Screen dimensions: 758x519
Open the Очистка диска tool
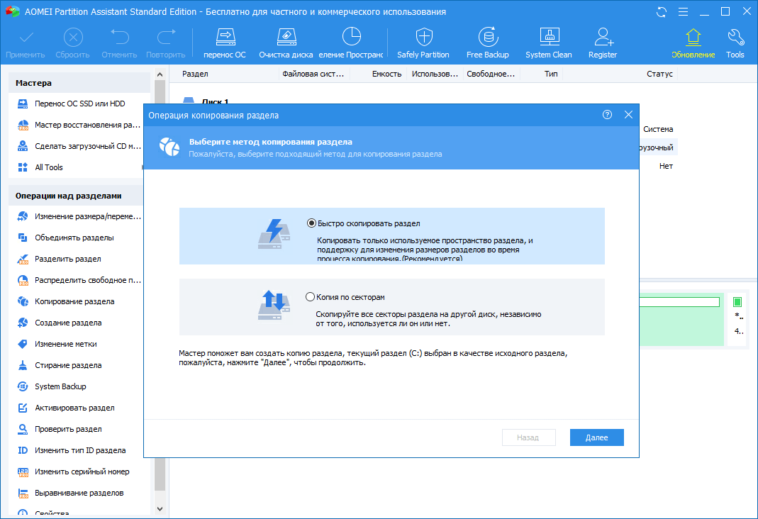coord(286,43)
